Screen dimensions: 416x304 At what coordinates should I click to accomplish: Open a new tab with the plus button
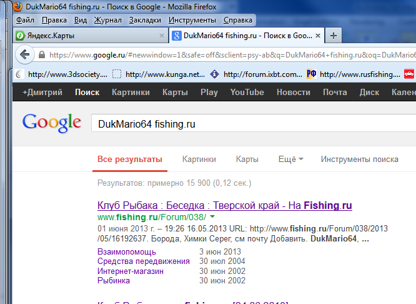(334, 36)
